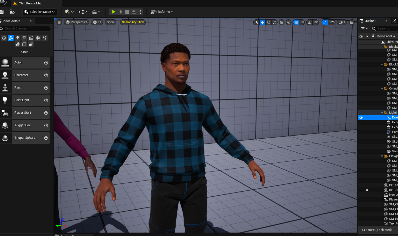This screenshot has height=236, width=398.
Task: Open the Cinematics dropdown in toolbar
Action: pyautogui.click(x=96, y=12)
